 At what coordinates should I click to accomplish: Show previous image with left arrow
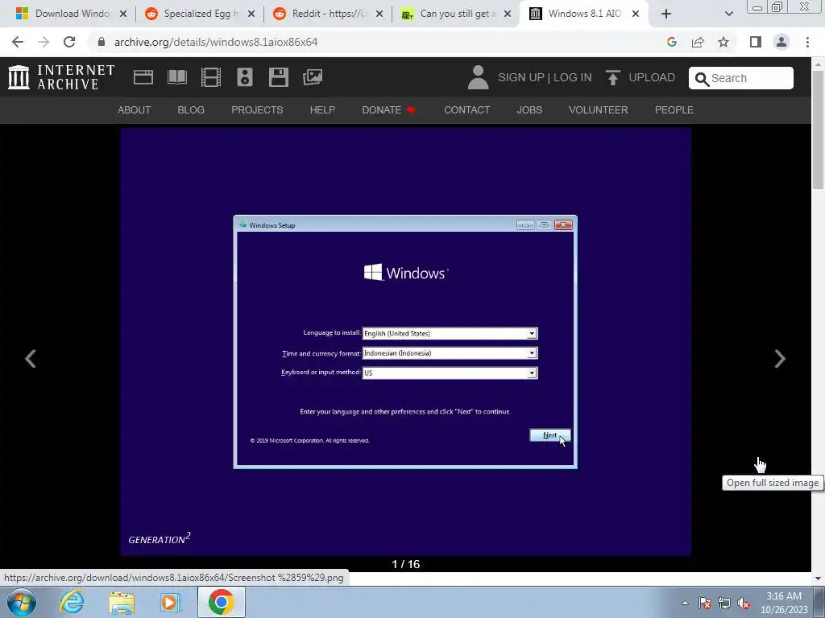31,359
